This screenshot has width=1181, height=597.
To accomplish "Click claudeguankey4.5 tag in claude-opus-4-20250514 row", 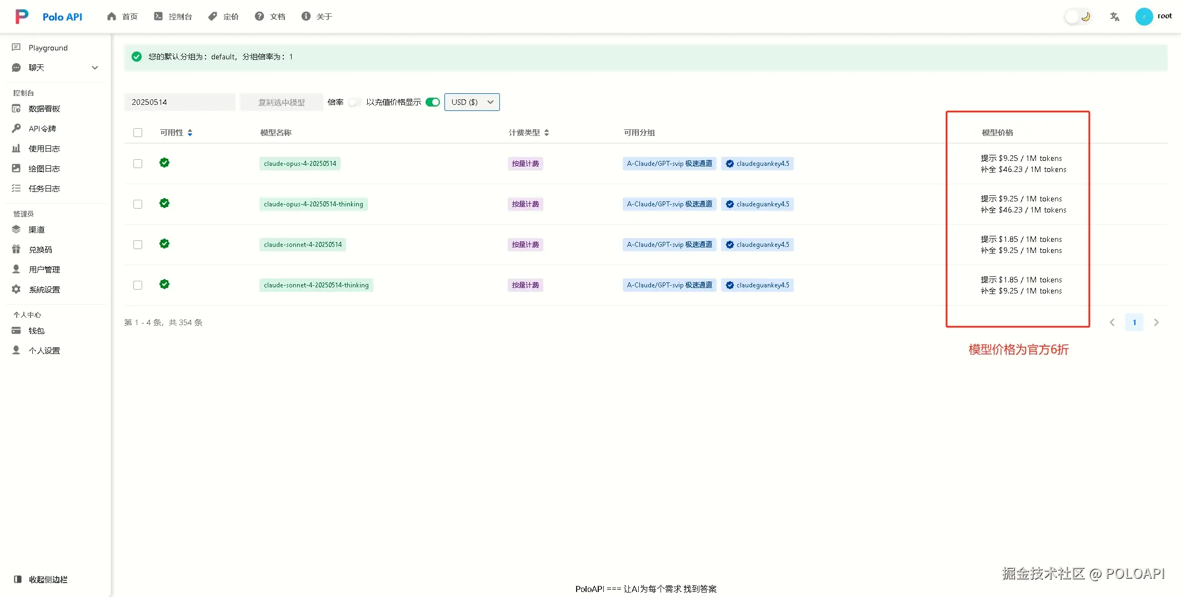I will [x=758, y=164].
